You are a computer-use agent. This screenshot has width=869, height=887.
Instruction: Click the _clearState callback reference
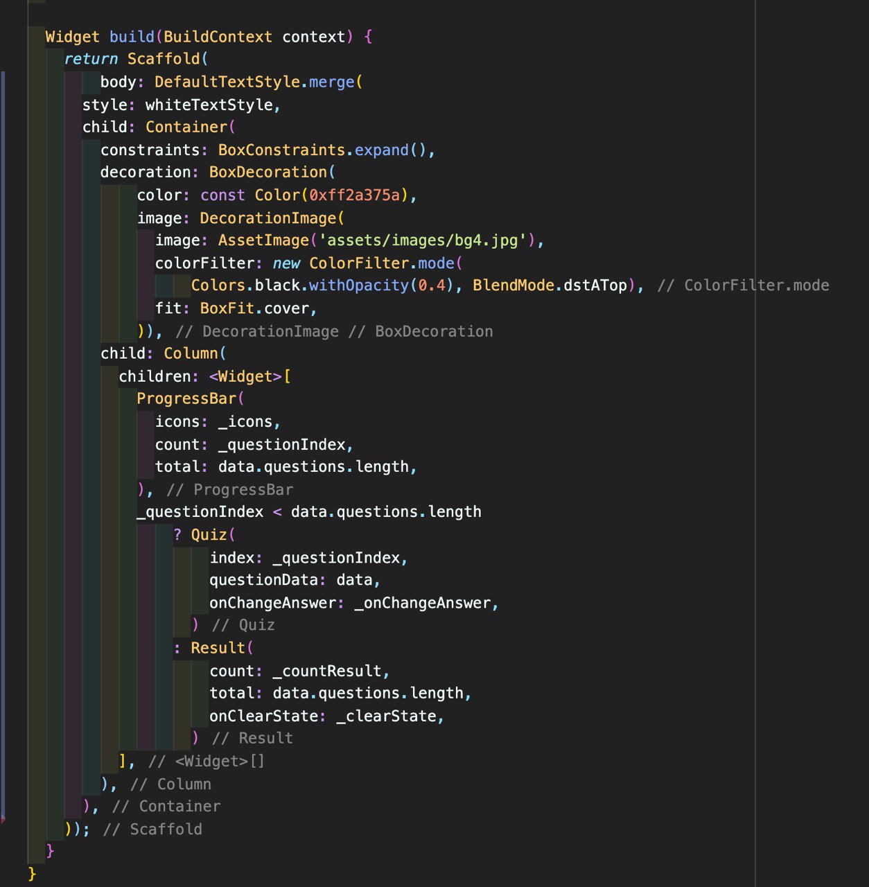tap(386, 715)
